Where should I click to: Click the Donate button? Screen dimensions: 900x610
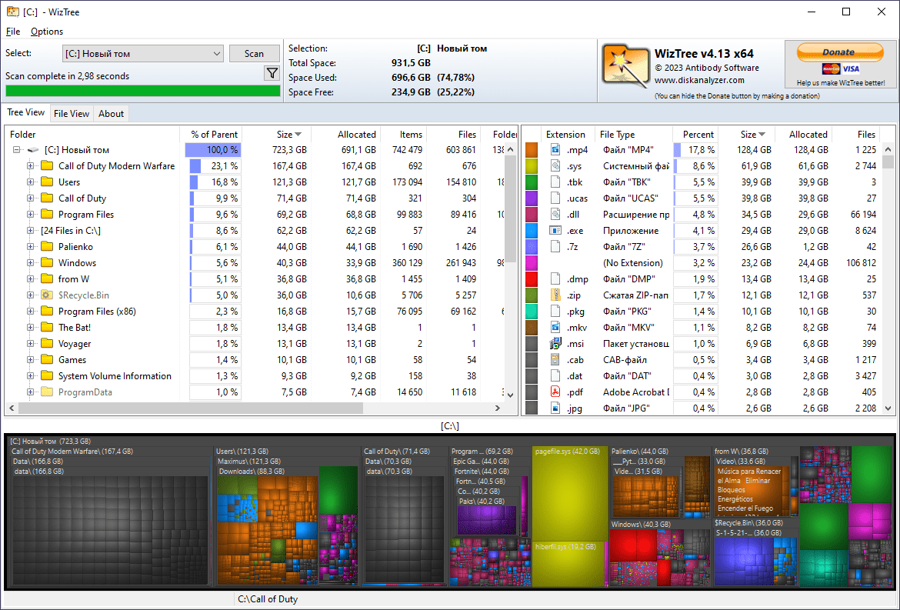pos(840,52)
